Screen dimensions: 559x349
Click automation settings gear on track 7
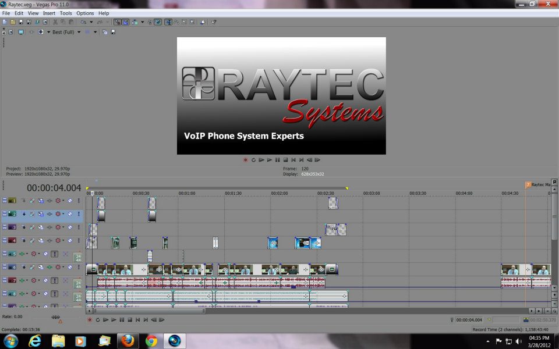34,280
